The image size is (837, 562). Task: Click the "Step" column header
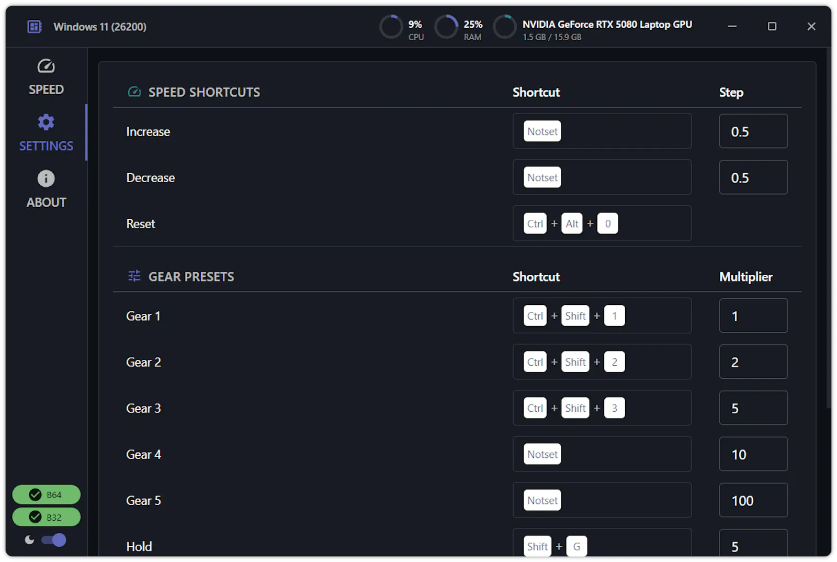(731, 93)
